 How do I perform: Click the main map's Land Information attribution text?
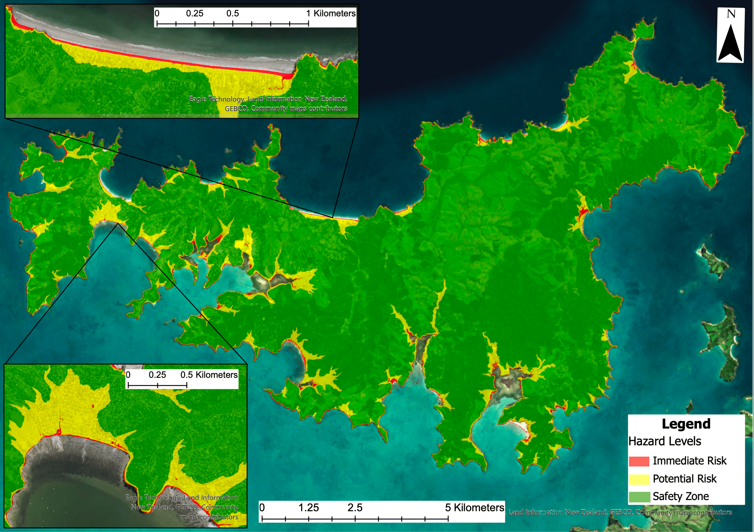click(x=620, y=512)
